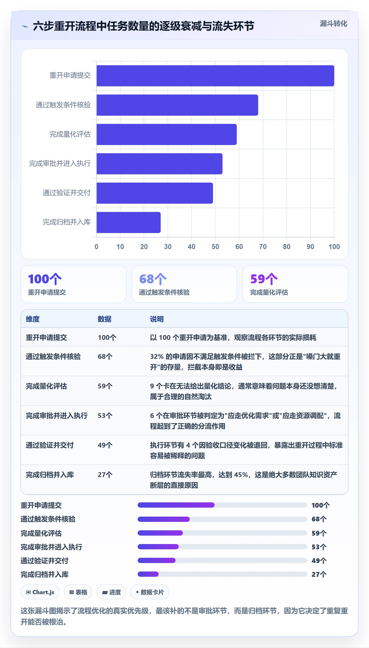Click the 53个 cell in the table
The image size is (369, 648).
click(105, 416)
